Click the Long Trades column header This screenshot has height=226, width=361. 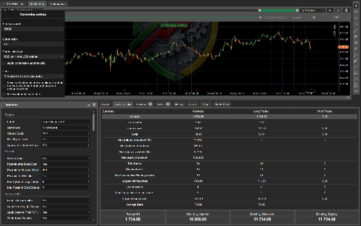pyautogui.click(x=261, y=111)
